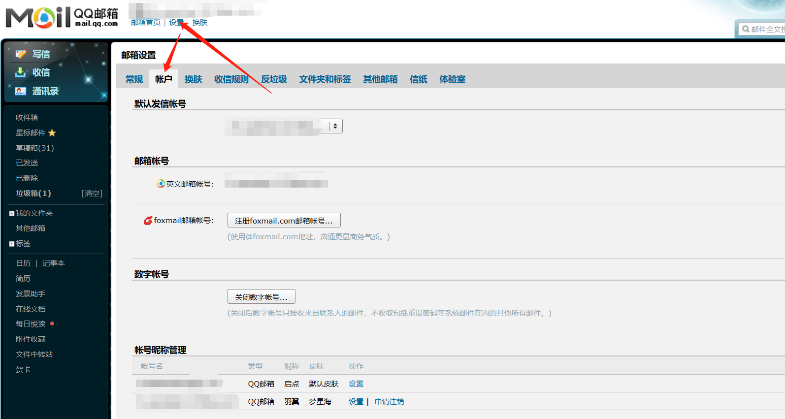785x419 pixels.
Task: Open the 文件中转站 sidebar item
Action: point(34,355)
